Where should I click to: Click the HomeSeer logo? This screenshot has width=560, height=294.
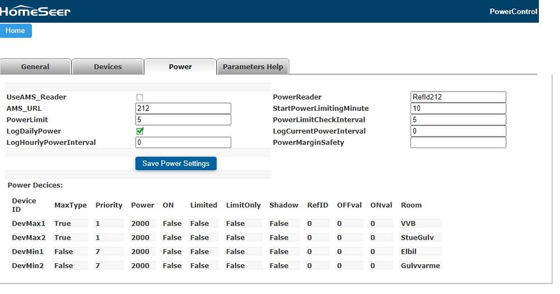point(35,11)
